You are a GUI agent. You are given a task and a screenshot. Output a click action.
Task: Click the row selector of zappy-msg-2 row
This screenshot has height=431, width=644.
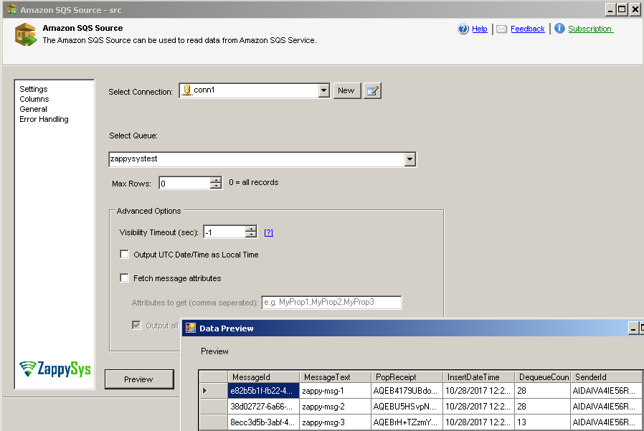click(x=214, y=407)
